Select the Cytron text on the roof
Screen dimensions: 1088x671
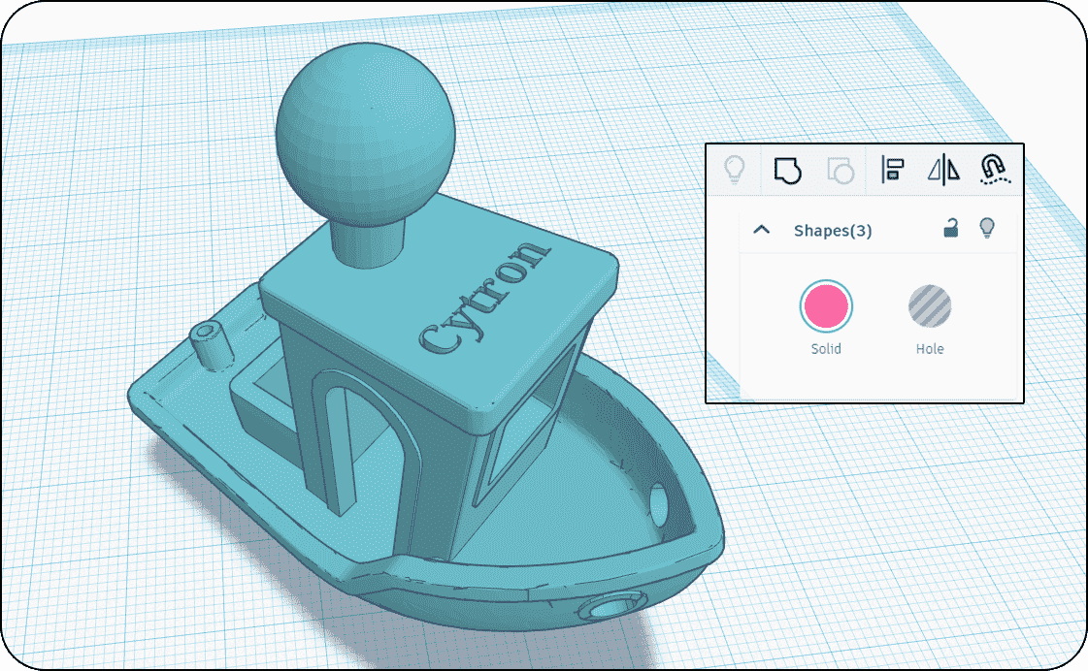pyautogui.click(x=485, y=298)
